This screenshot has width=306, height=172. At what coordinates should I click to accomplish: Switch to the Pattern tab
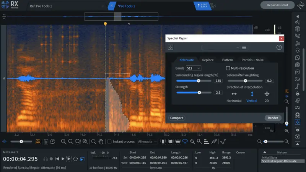(227, 60)
